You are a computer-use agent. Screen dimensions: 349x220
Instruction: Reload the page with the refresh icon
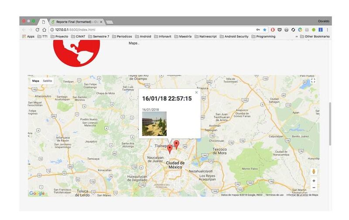click(x=38, y=30)
